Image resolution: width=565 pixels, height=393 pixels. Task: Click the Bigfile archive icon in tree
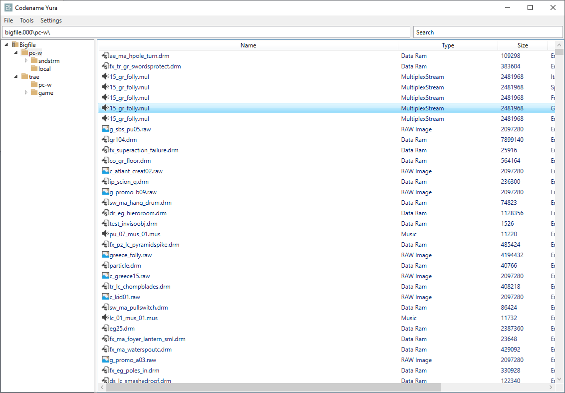[15, 45]
